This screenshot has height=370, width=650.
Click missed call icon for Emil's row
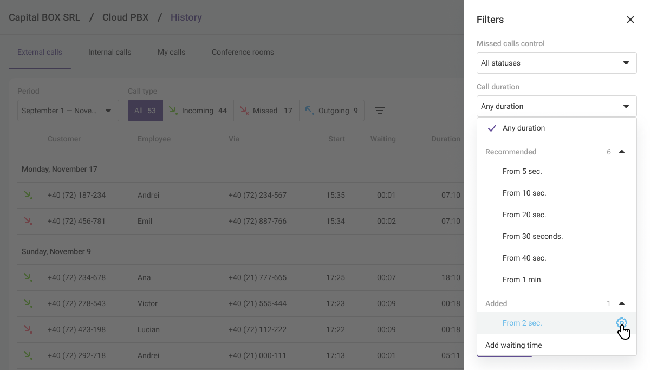pyautogui.click(x=28, y=221)
